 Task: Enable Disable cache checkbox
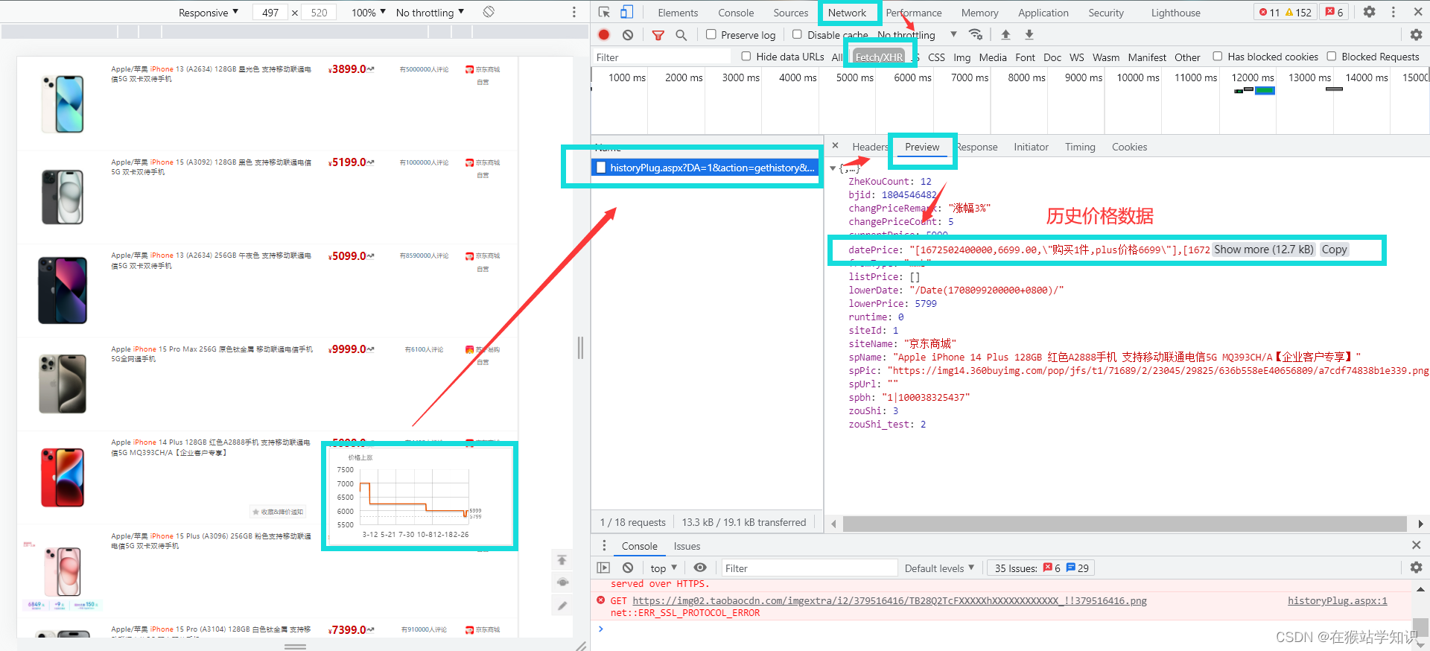tap(797, 34)
